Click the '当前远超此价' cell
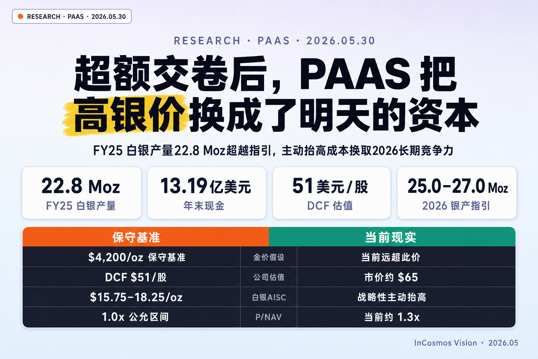The width and height of the screenshot is (538, 359). tap(406, 257)
